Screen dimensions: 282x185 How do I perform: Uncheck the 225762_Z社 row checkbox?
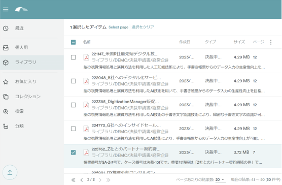point(73,152)
